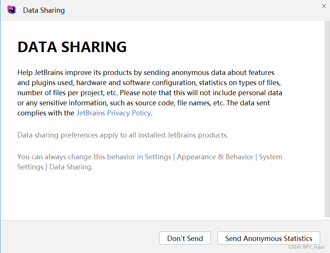Click the vertical scrollbar on the right edge
The width and height of the screenshot is (330, 253).
pos(327,119)
